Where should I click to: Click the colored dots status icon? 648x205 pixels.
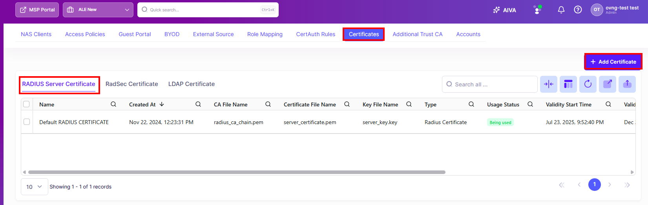[x=537, y=9]
